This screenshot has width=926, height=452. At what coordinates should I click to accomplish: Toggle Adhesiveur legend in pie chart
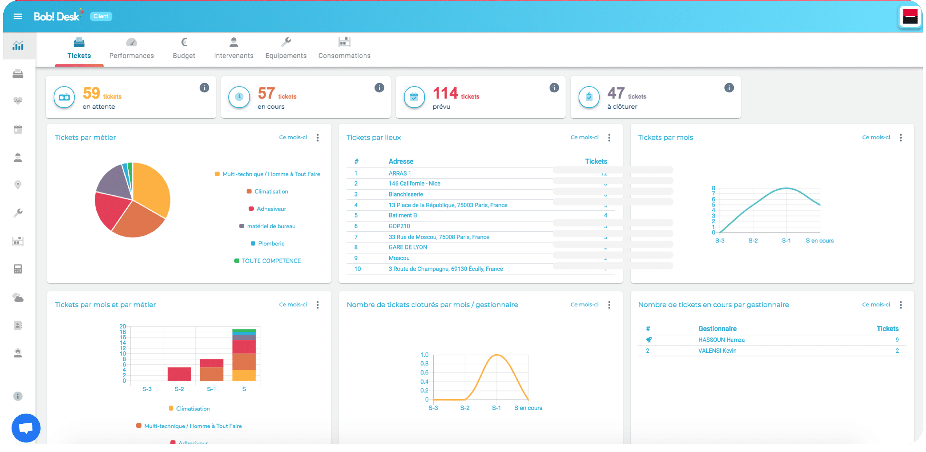(x=268, y=209)
